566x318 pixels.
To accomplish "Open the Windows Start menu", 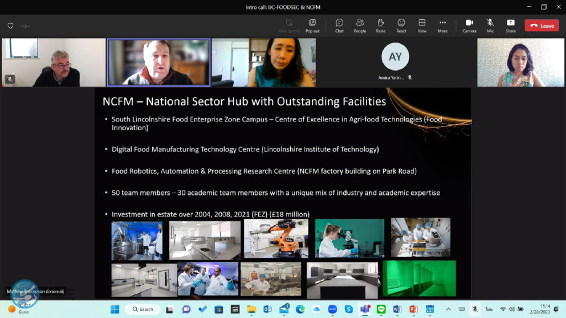I will point(115,309).
